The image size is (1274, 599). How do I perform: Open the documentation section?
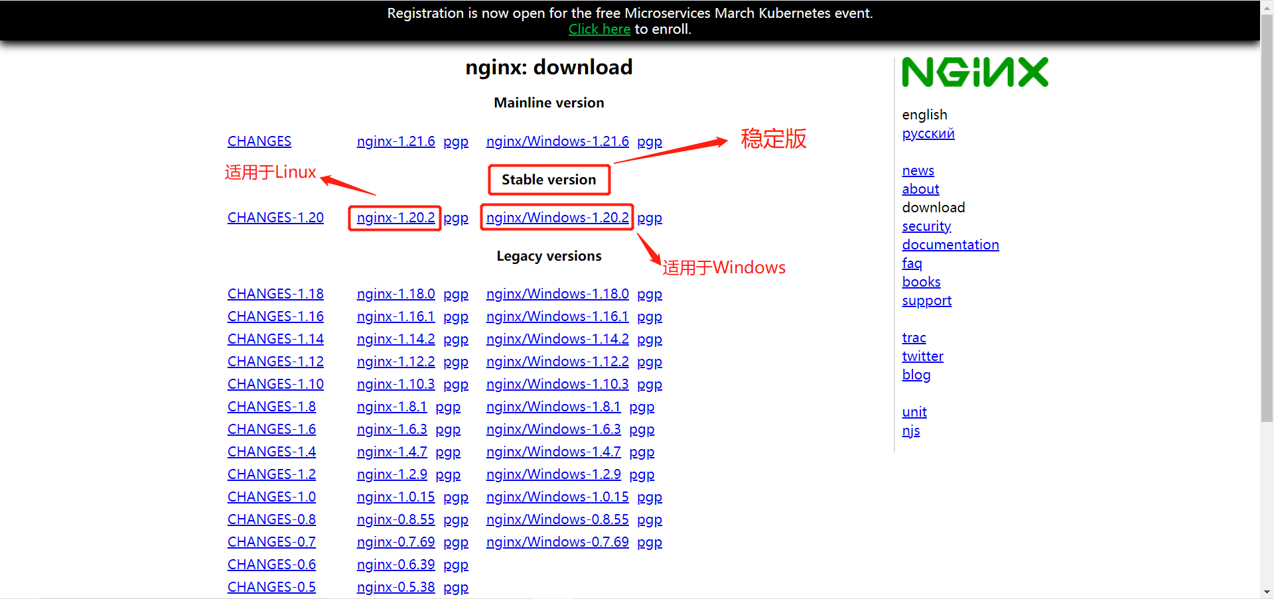(x=950, y=245)
